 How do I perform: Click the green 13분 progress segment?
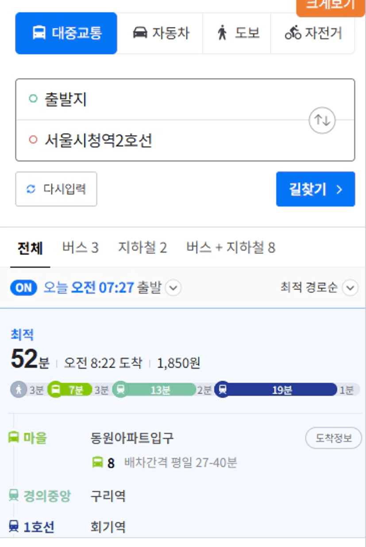pos(154,390)
